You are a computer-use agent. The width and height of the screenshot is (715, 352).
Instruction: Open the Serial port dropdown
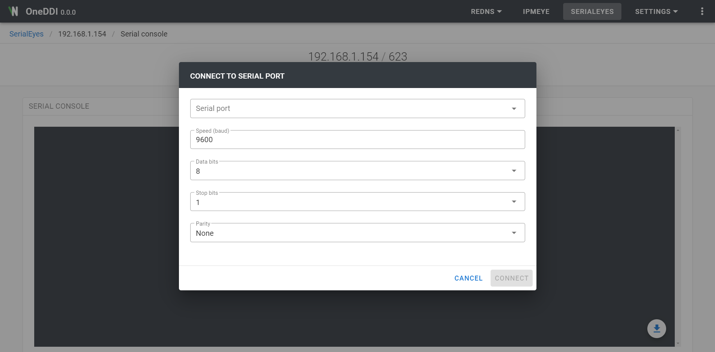click(x=357, y=109)
